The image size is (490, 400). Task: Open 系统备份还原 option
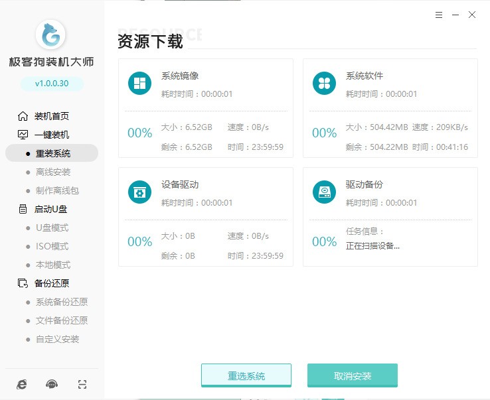[62, 302]
